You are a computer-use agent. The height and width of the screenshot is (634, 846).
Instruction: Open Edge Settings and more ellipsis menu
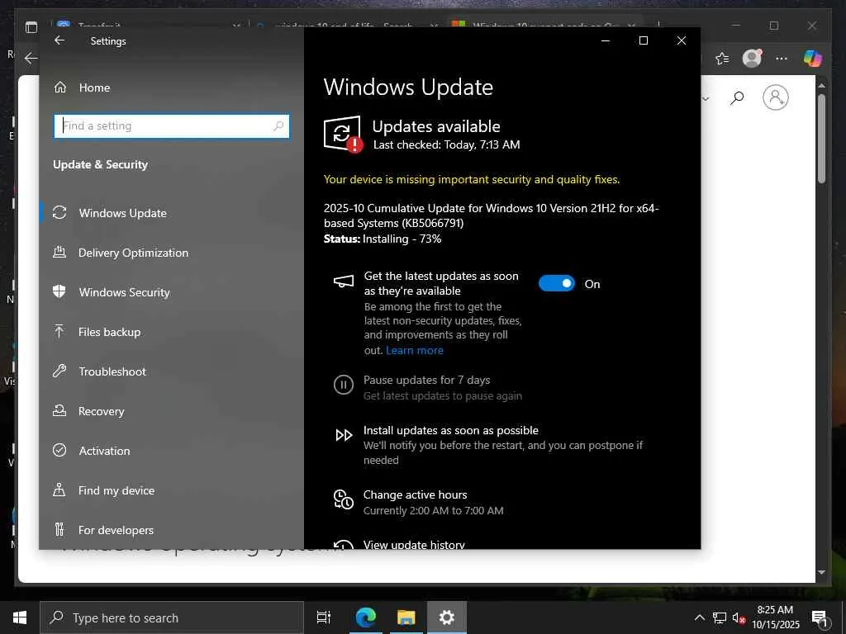pos(782,59)
